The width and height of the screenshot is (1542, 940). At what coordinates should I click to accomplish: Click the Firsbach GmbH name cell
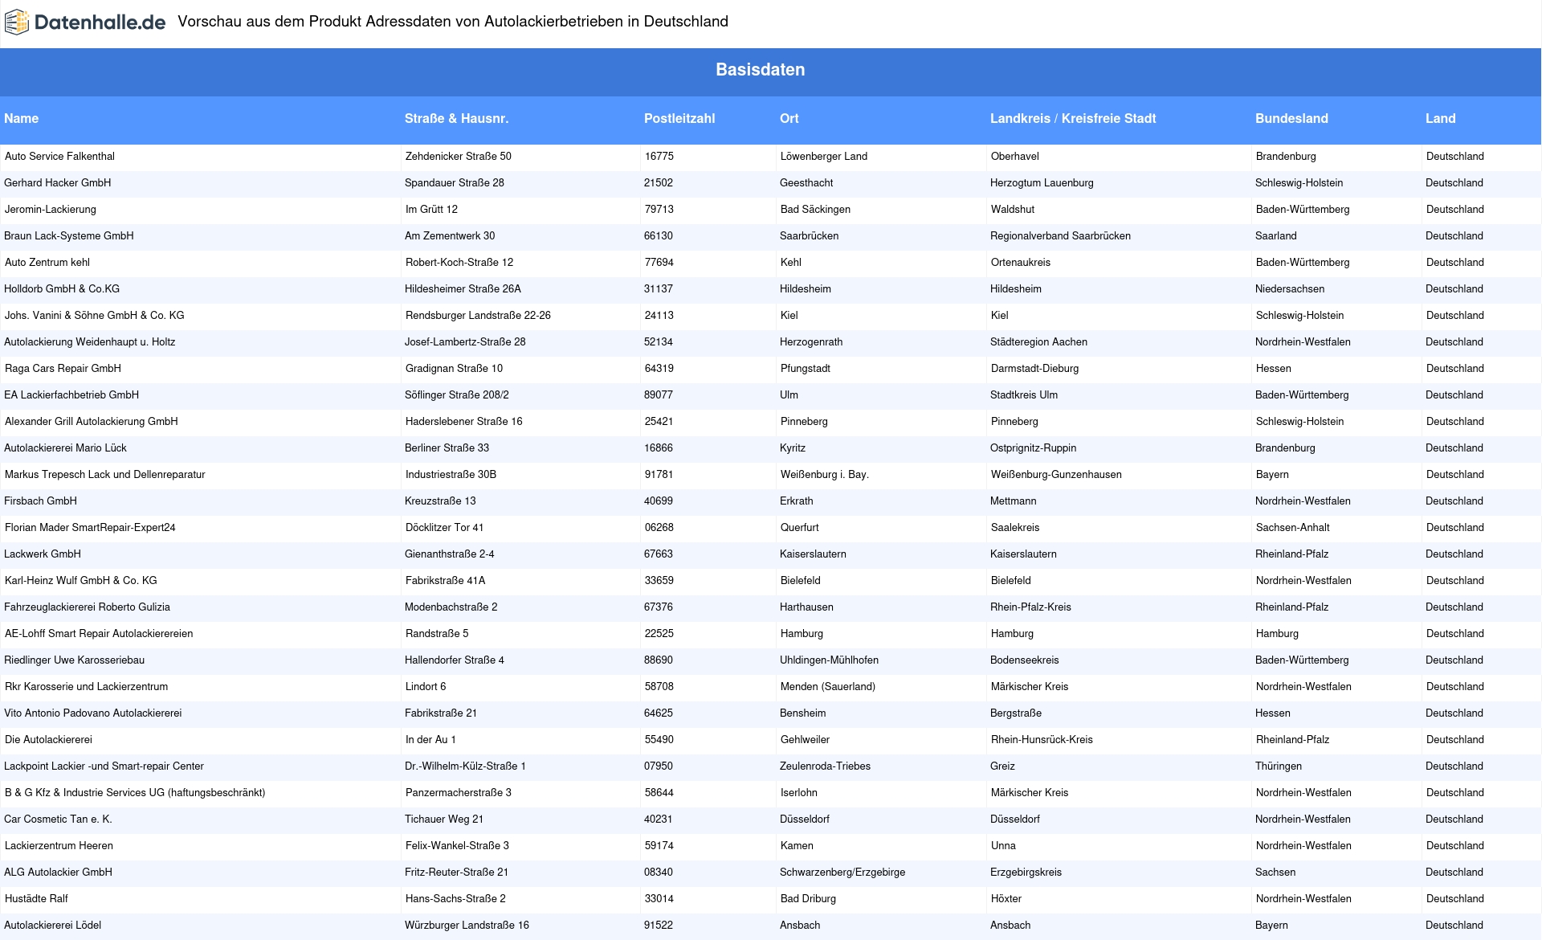click(x=41, y=501)
